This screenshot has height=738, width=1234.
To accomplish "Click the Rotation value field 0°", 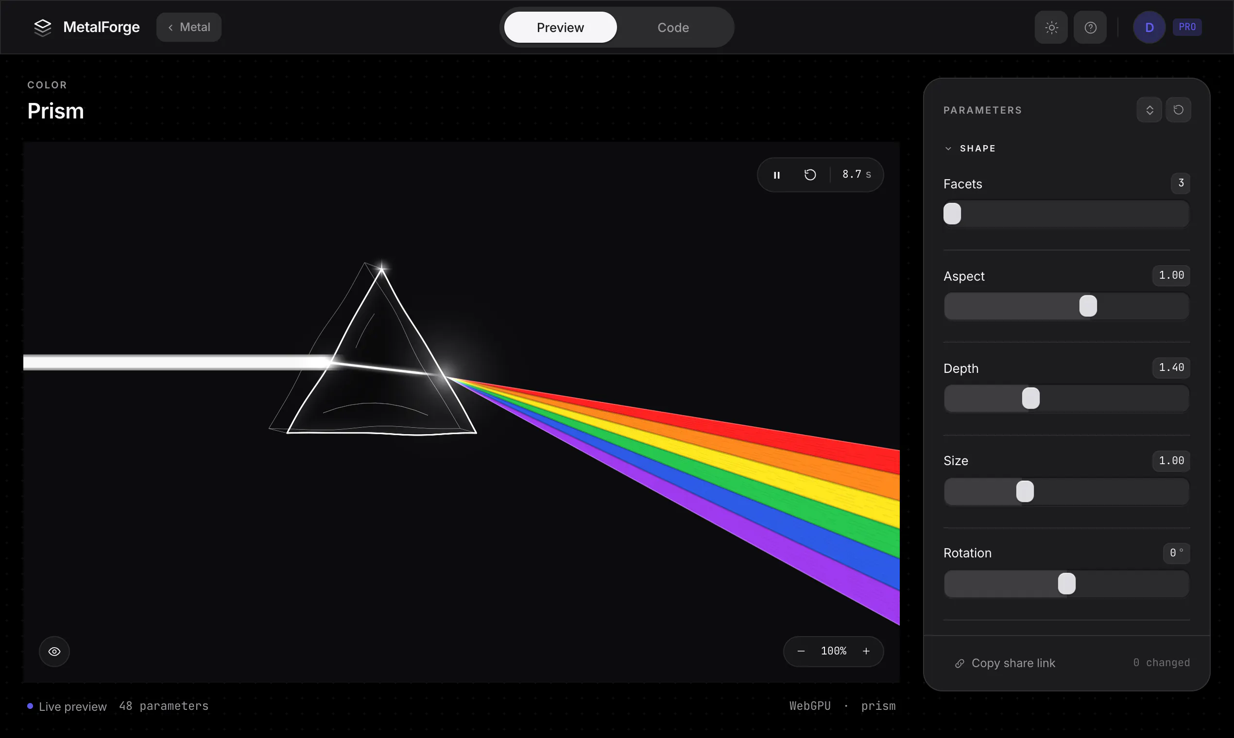I will pyautogui.click(x=1177, y=553).
